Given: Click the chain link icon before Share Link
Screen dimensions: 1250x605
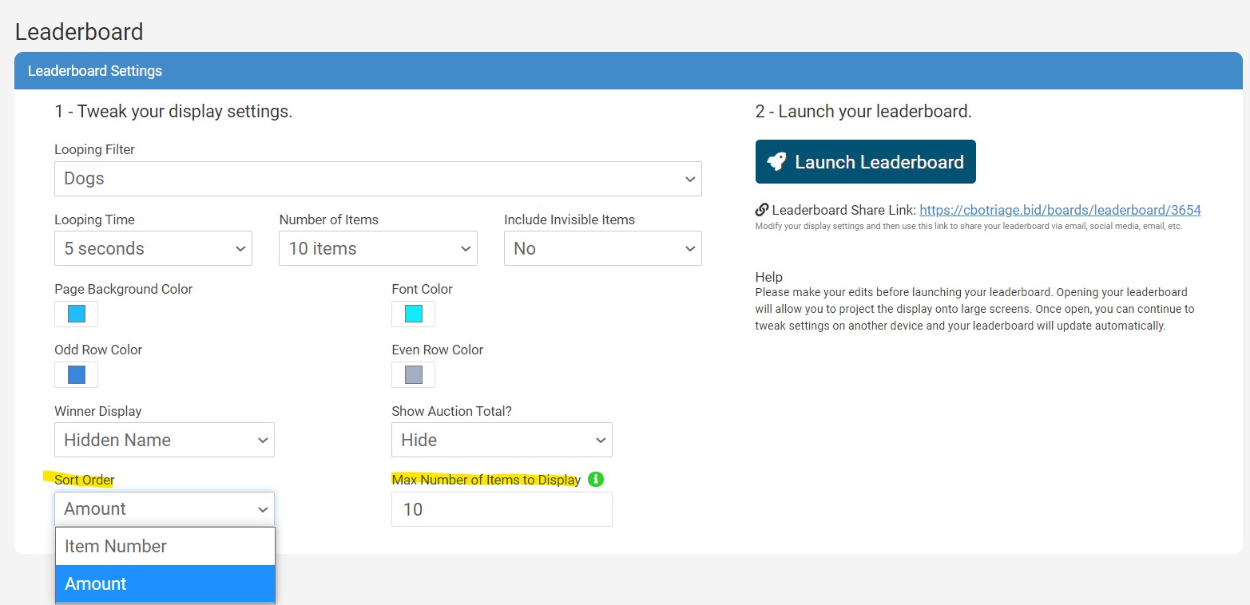Looking at the screenshot, I should coord(762,210).
